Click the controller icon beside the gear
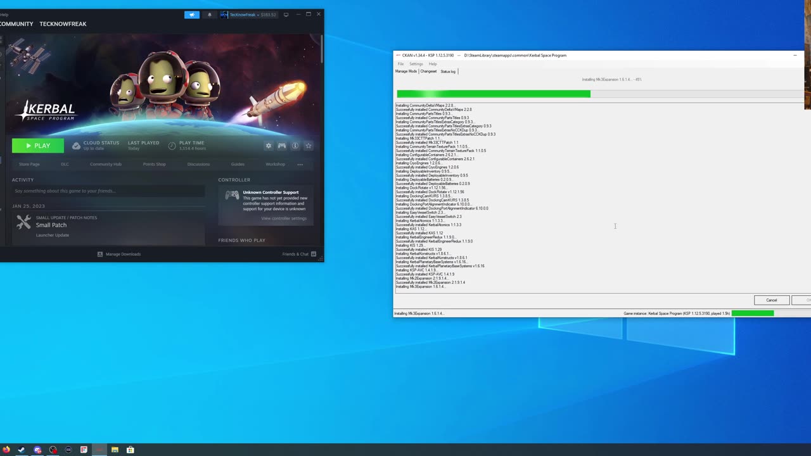This screenshot has width=811, height=456. tap(282, 146)
